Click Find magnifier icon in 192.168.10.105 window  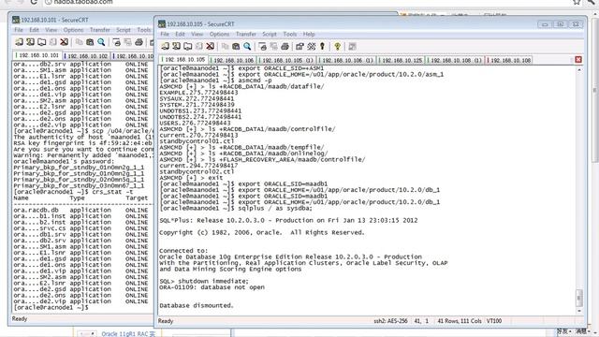247,47
